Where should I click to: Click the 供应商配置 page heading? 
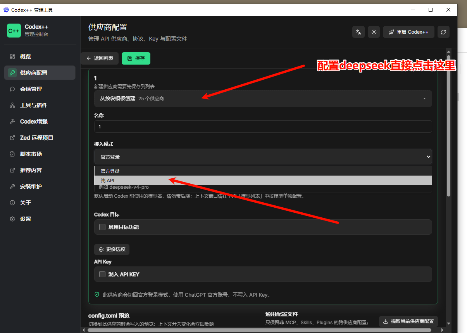(108, 27)
